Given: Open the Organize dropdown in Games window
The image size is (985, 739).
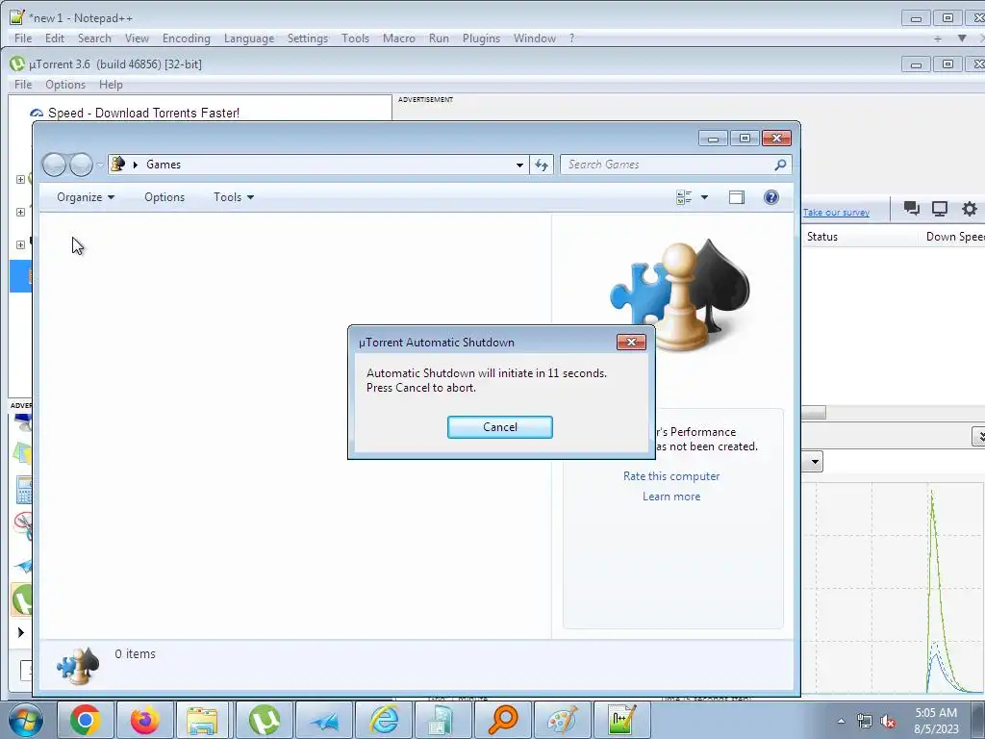Looking at the screenshot, I should pyautogui.click(x=86, y=197).
